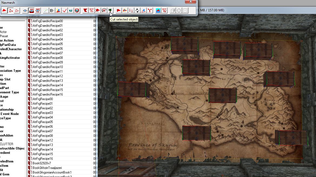Choose the LeveledCharacter category in left tree

(x=11, y=49)
